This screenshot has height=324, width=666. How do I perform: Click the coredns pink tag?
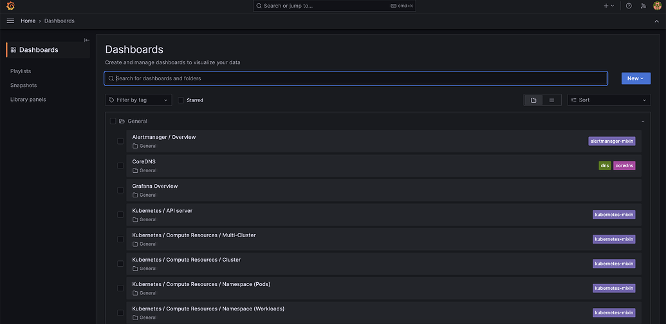coord(624,165)
